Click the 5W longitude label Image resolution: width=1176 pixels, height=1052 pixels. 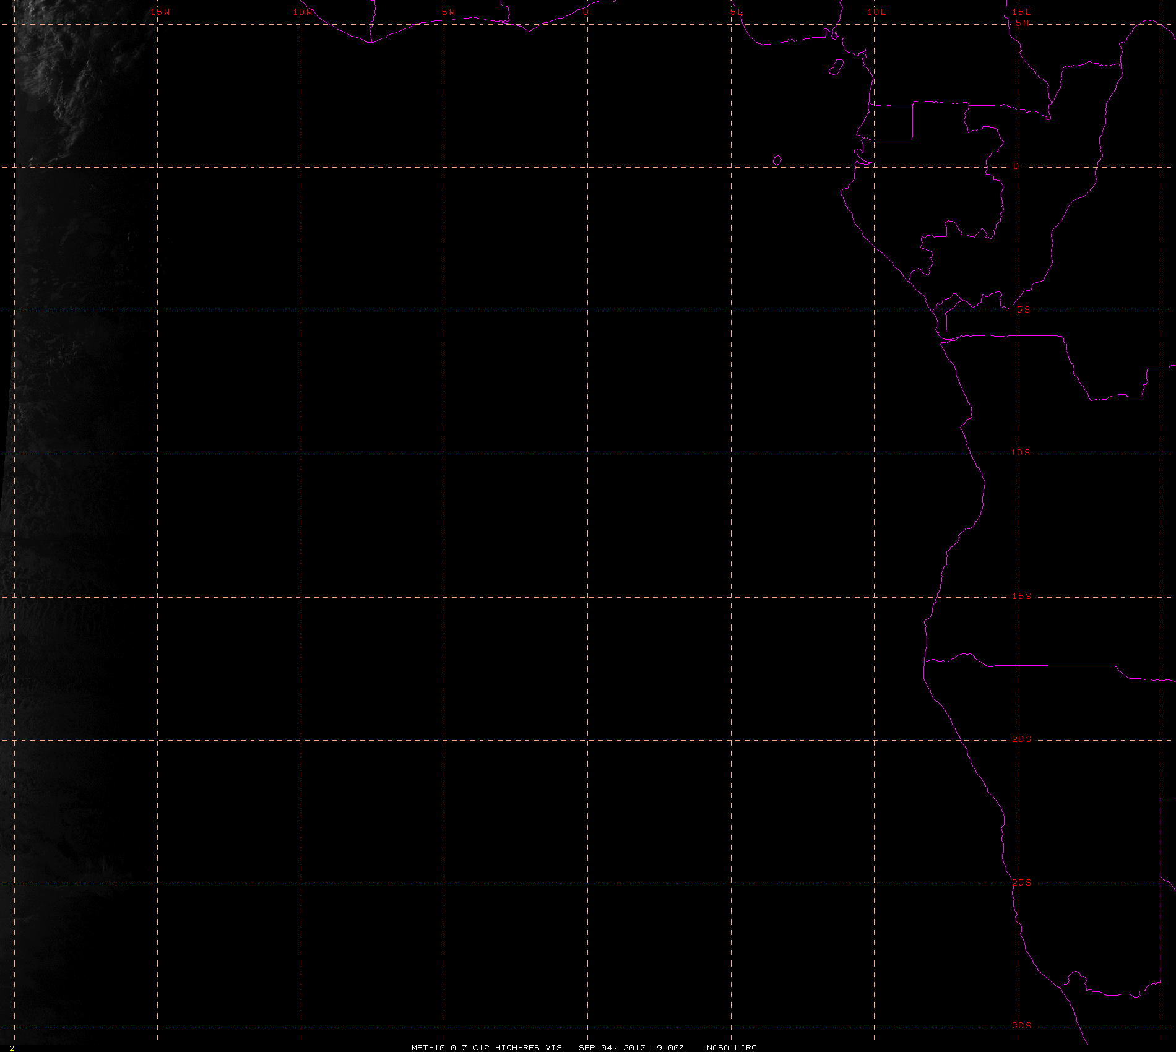448,12
